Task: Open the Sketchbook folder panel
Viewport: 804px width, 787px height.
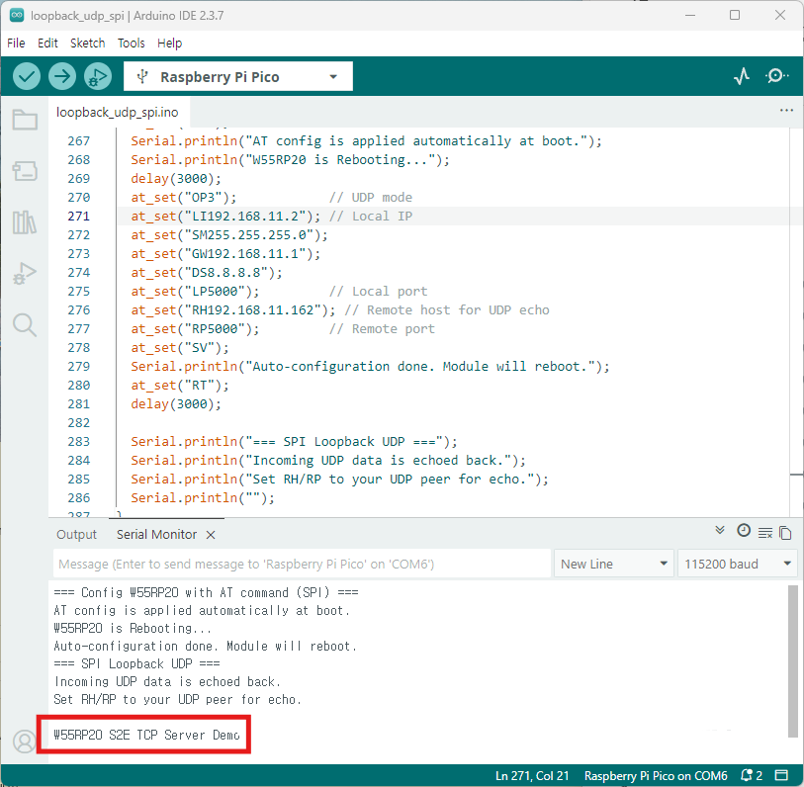Action: pyautogui.click(x=25, y=121)
